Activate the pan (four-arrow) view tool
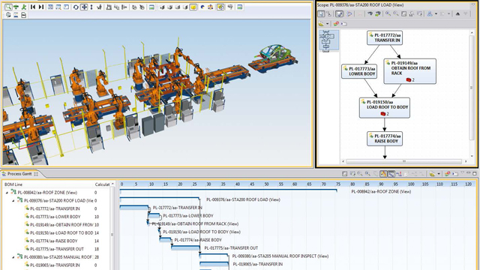This screenshot has width=480, height=270. tap(84, 7)
